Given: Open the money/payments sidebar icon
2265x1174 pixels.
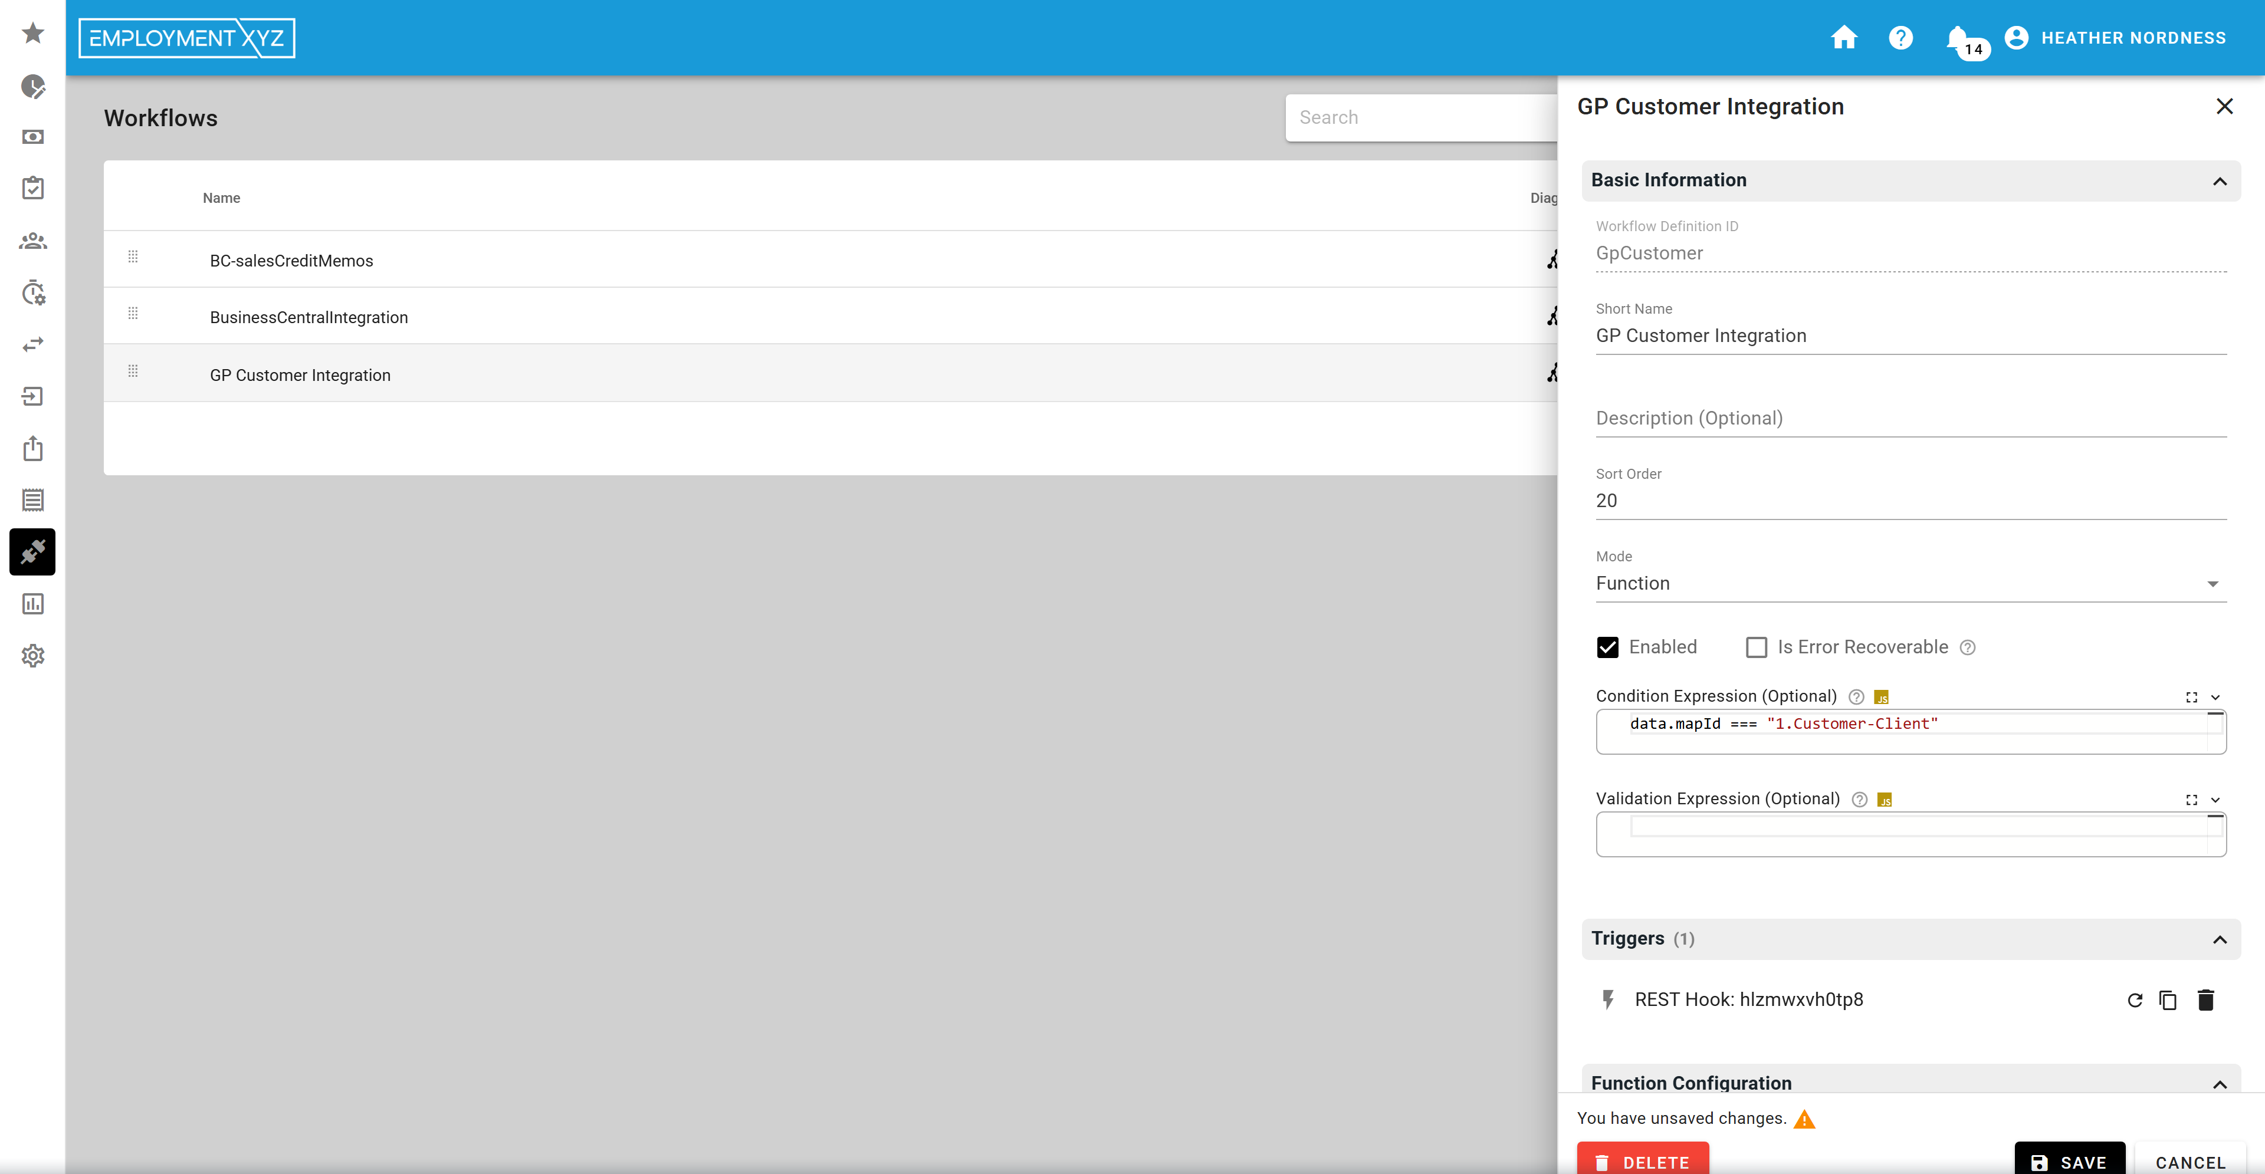Looking at the screenshot, I should [x=32, y=137].
